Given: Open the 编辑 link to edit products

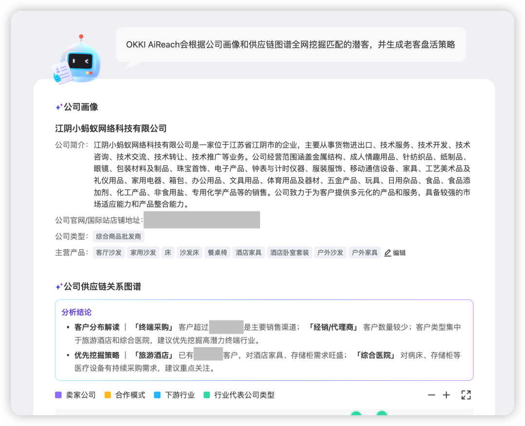Looking at the screenshot, I should (x=399, y=252).
